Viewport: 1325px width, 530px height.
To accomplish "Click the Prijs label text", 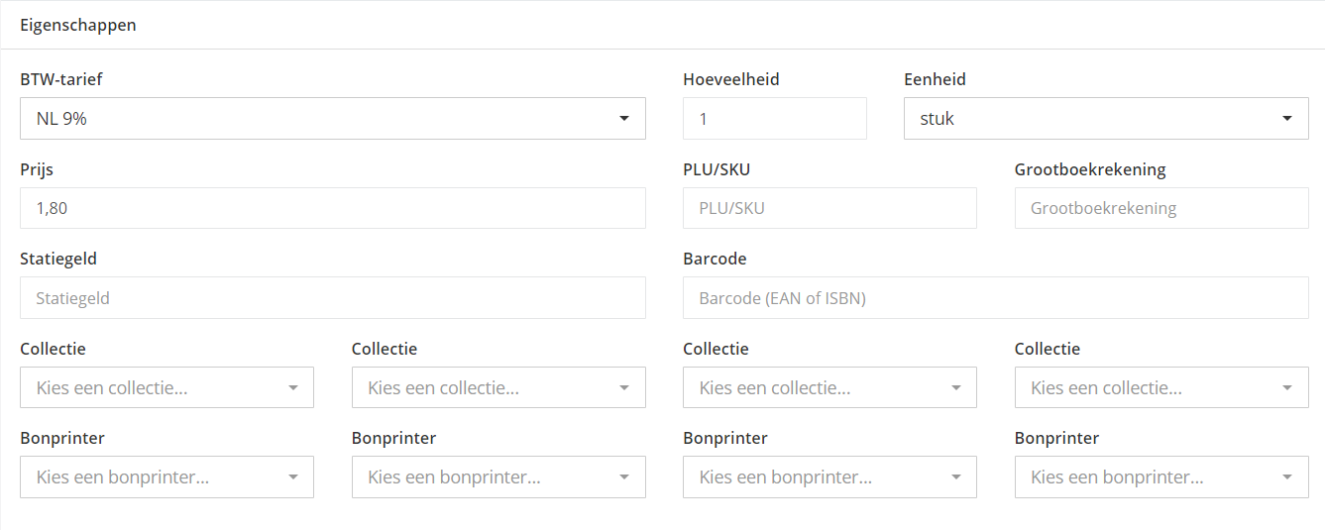I will tap(37, 169).
